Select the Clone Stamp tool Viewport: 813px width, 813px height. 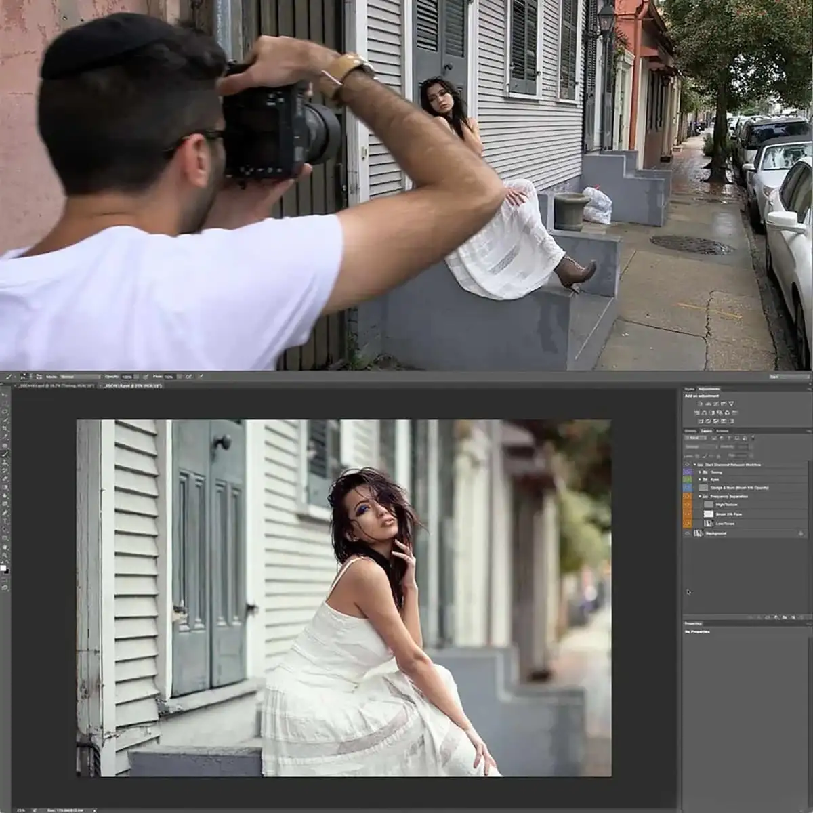(x=5, y=461)
